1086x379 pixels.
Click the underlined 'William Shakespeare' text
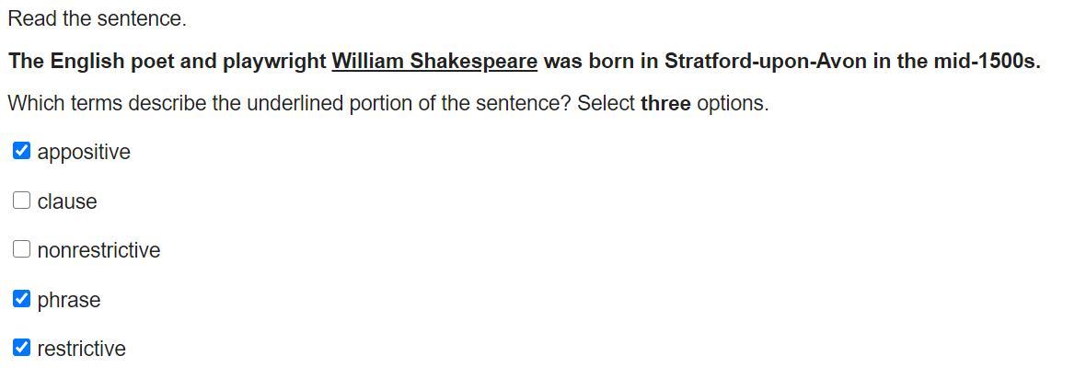coord(434,62)
